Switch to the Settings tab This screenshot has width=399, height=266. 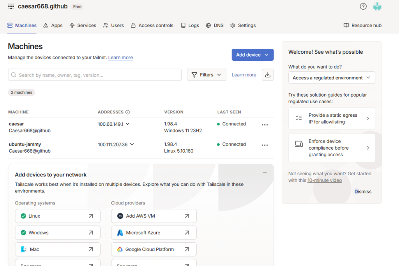[243, 25]
